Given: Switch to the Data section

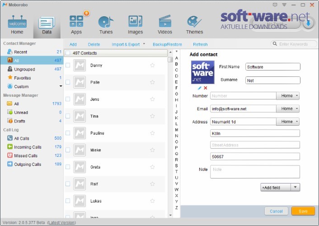Looking at the screenshot, I should [47, 25].
